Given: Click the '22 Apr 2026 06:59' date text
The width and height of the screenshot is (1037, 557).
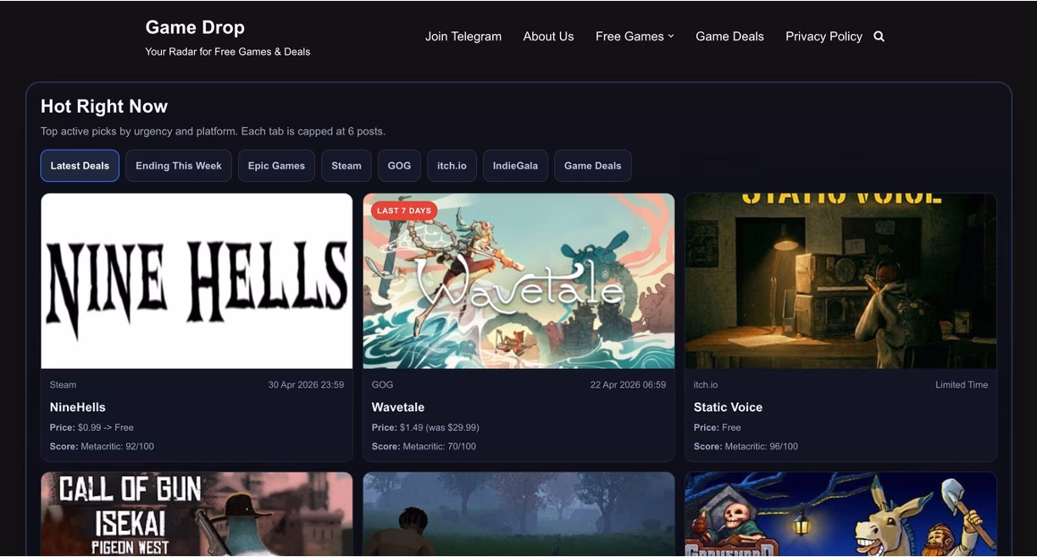Looking at the screenshot, I should [628, 385].
